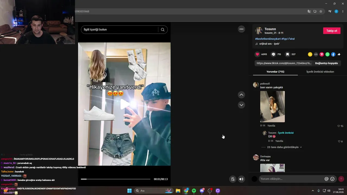Go to previous video with up arrow
The image size is (347, 195).
tap(241, 95)
